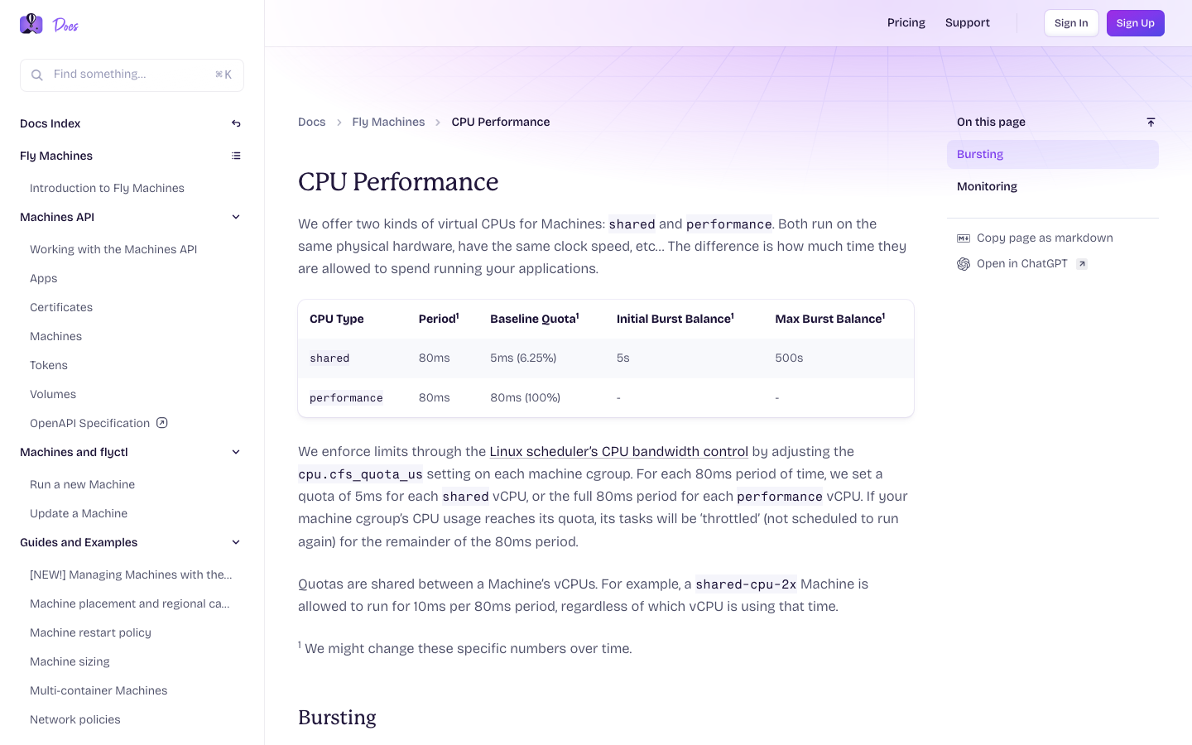Click the markdown icon for Copy page
The height and width of the screenshot is (745, 1192).
964,238
